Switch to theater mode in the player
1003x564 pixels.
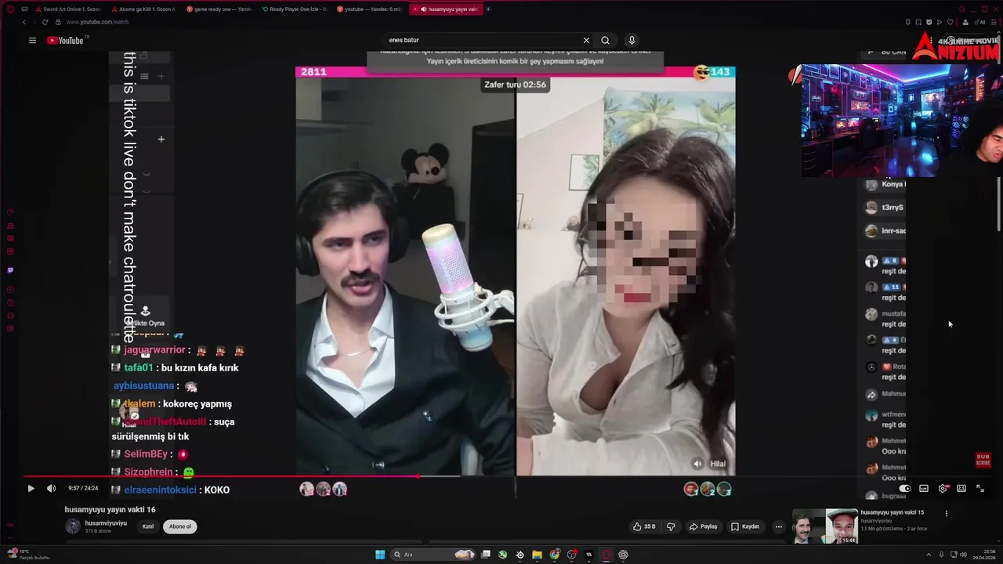pyautogui.click(x=961, y=488)
